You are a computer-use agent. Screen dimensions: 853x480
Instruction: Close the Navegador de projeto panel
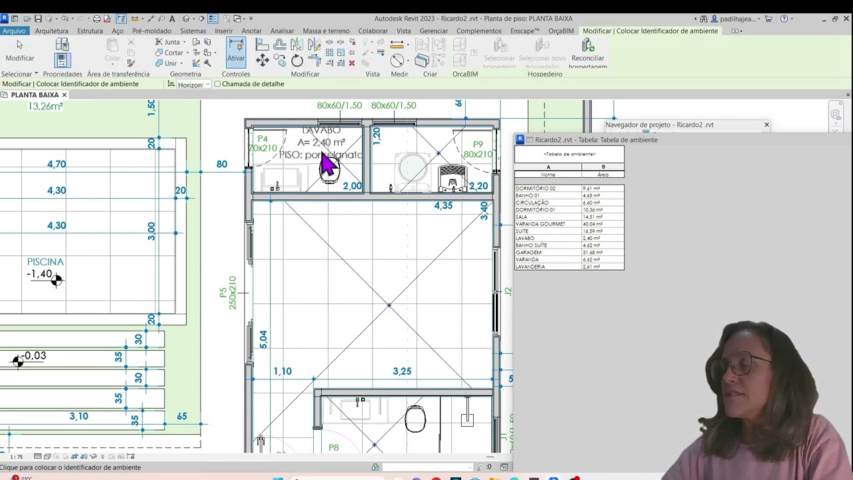pyautogui.click(x=766, y=125)
